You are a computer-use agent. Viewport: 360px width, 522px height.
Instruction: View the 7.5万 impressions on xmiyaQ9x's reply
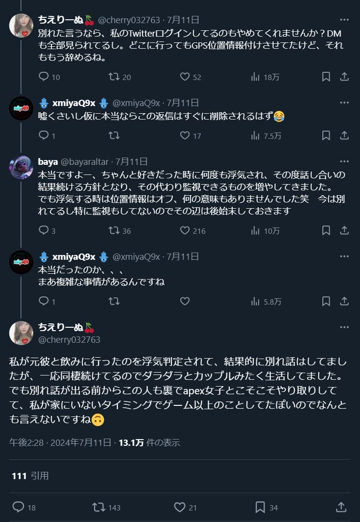coord(266,135)
